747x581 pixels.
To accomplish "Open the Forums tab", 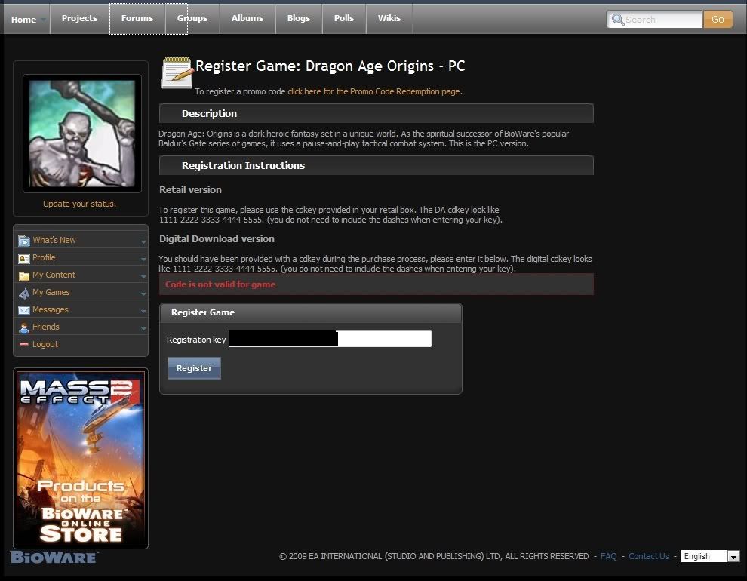I will [137, 18].
